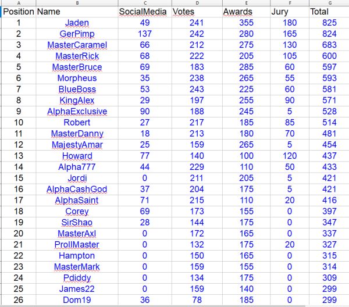Select the AlphaCashGod name cell
The image size is (349, 307).
pos(77,189)
